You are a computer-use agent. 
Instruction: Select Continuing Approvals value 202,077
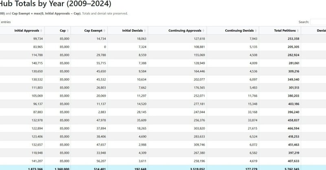tap(199, 80)
